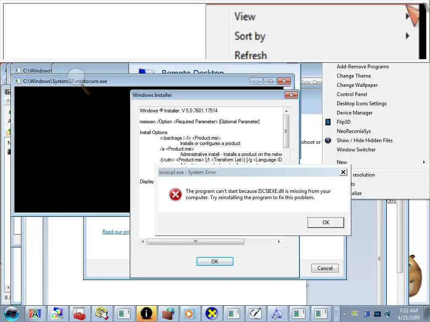Minimize the mtstocom.exe console window
The image size is (430, 322).
coord(257,81)
